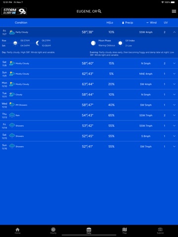Search for a new location
The image size is (178, 237).
tap(99, 11)
